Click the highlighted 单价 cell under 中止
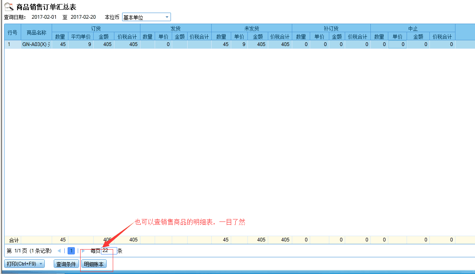The image size is (475, 274). pyautogui.click(x=398, y=44)
